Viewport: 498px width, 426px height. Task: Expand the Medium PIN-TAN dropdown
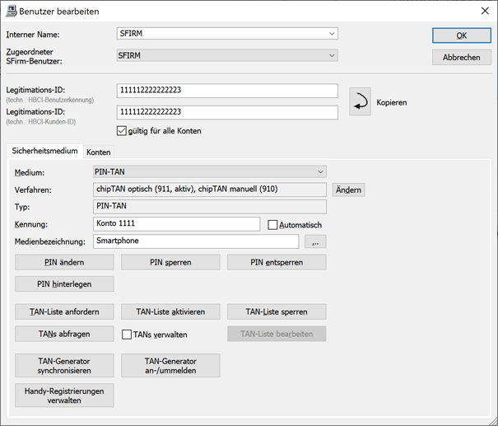[x=320, y=171]
